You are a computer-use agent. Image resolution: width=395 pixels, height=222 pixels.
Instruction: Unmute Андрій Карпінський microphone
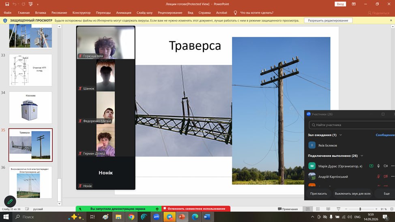(378, 177)
